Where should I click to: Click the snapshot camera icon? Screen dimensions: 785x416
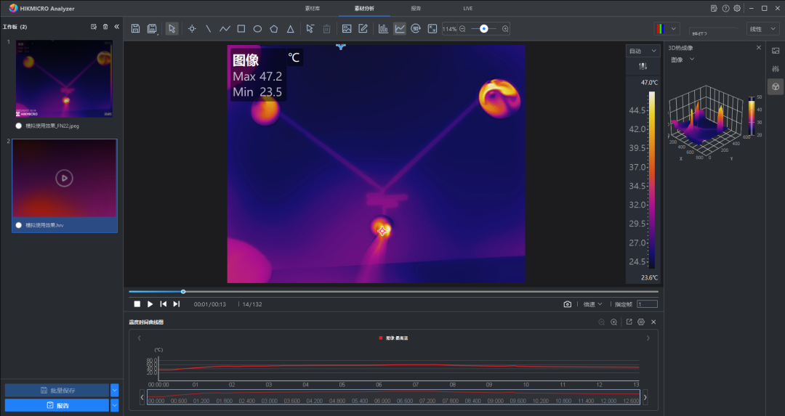click(567, 304)
